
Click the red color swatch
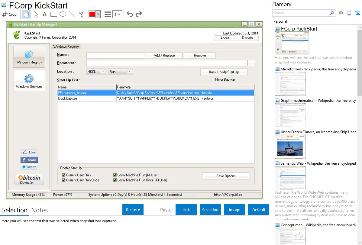[x=92, y=14]
